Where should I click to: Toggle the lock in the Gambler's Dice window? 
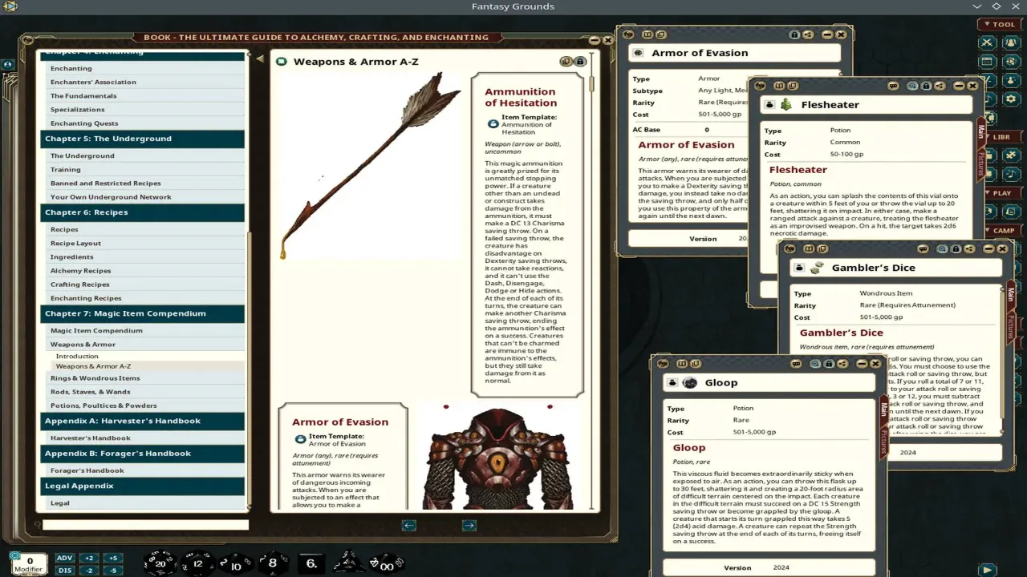click(956, 248)
